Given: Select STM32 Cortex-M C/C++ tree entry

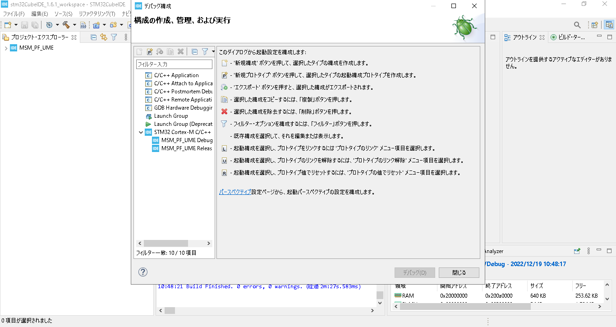Looking at the screenshot, I should [178, 132].
